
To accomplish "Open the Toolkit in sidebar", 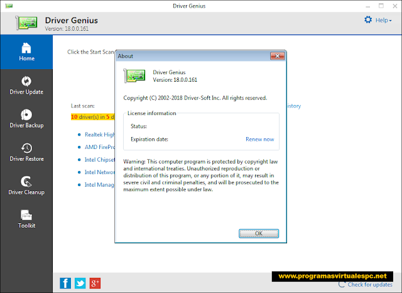I will [x=26, y=219].
